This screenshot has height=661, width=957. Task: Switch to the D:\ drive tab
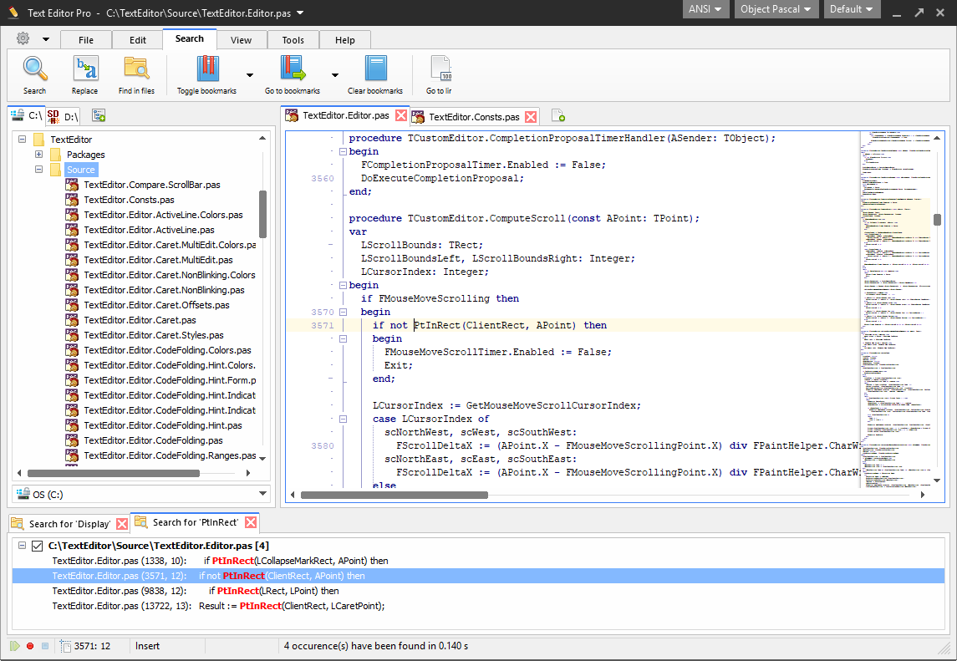(x=64, y=115)
